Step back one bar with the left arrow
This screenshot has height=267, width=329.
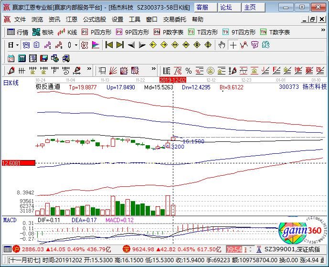coord(131,45)
